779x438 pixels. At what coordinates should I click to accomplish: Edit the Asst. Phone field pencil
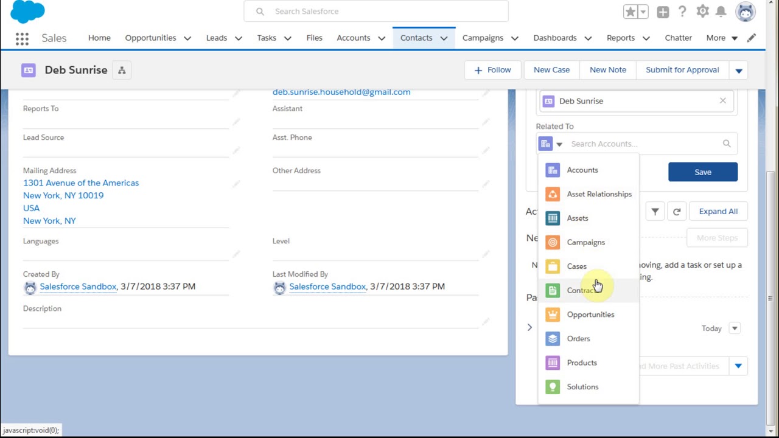click(486, 151)
